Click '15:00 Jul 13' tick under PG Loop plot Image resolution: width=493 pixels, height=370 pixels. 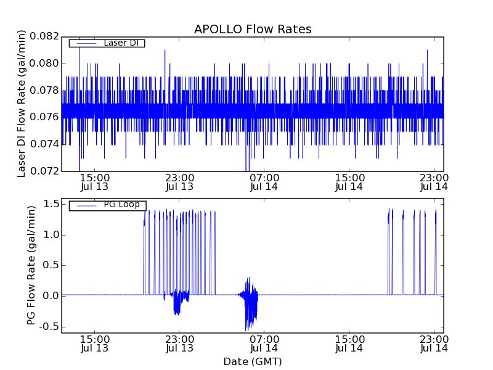tap(95, 344)
